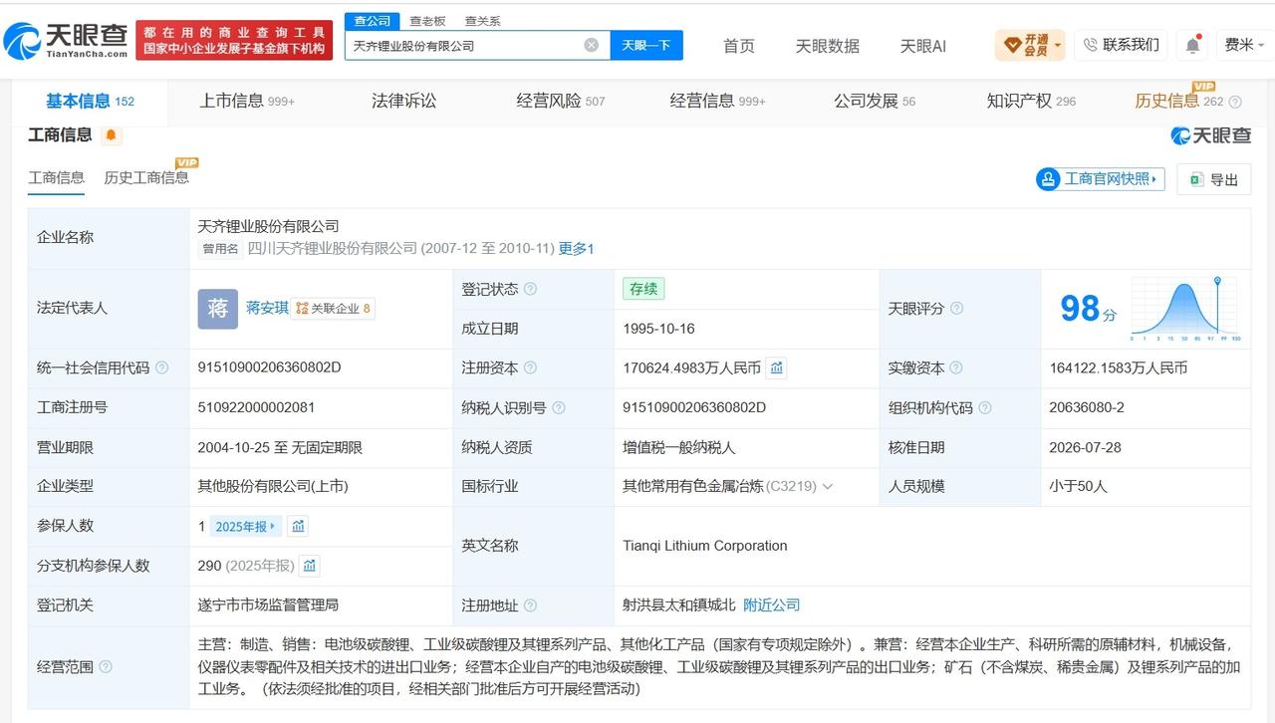The height and width of the screenshot is (723, 1275).
Task: Switch to 历史信息 tab
Action: coord(1178,101)
